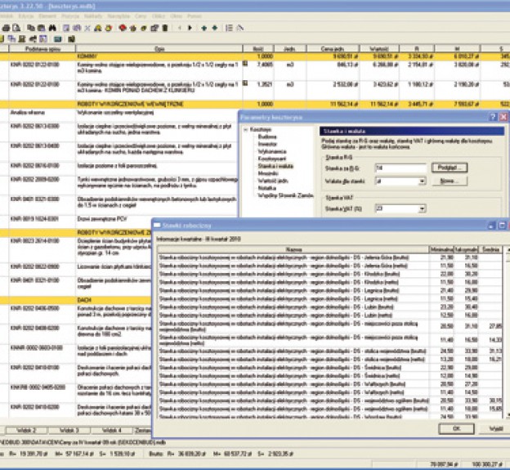Click the help question mark in Parametry kosztorysu
The image size is (510, 470).
[x=493, y=117]
